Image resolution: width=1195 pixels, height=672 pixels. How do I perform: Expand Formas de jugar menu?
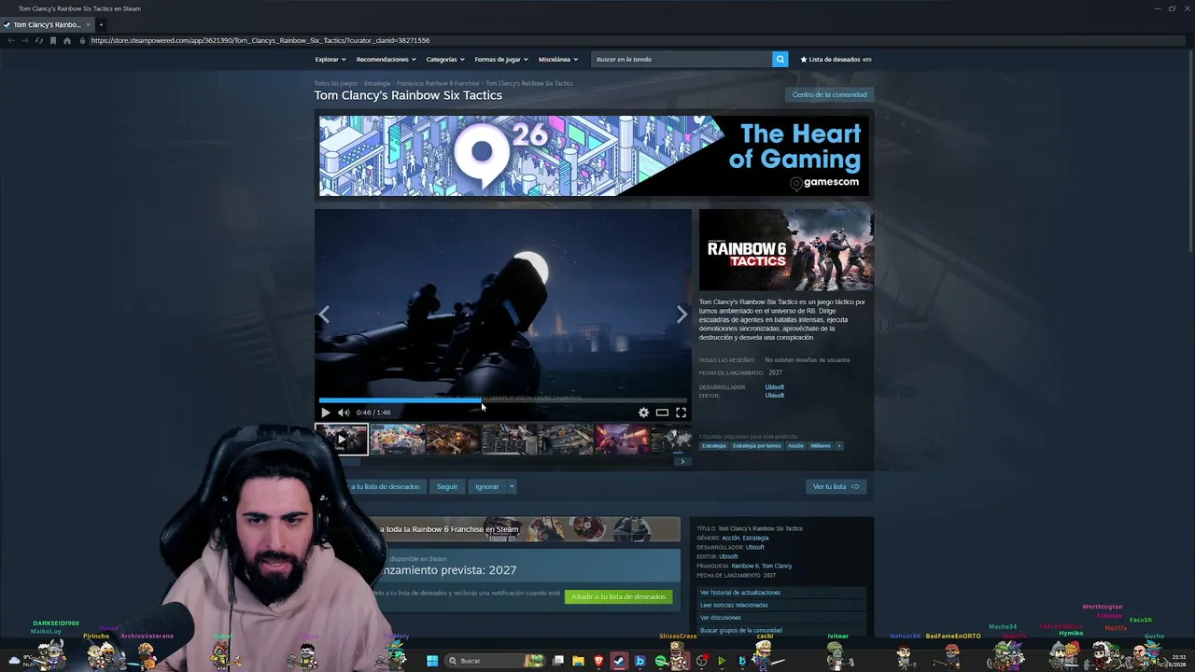pyautogui.click(x=501, y=59)
